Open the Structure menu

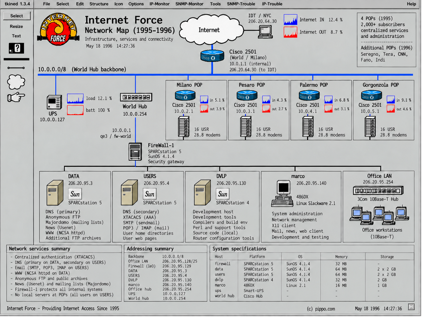tap(99, 4)
